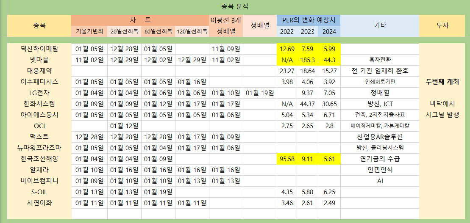Select 2.65 PER value for OCI
The width and height of the screenshot is (470, 223).
(307, 126)
